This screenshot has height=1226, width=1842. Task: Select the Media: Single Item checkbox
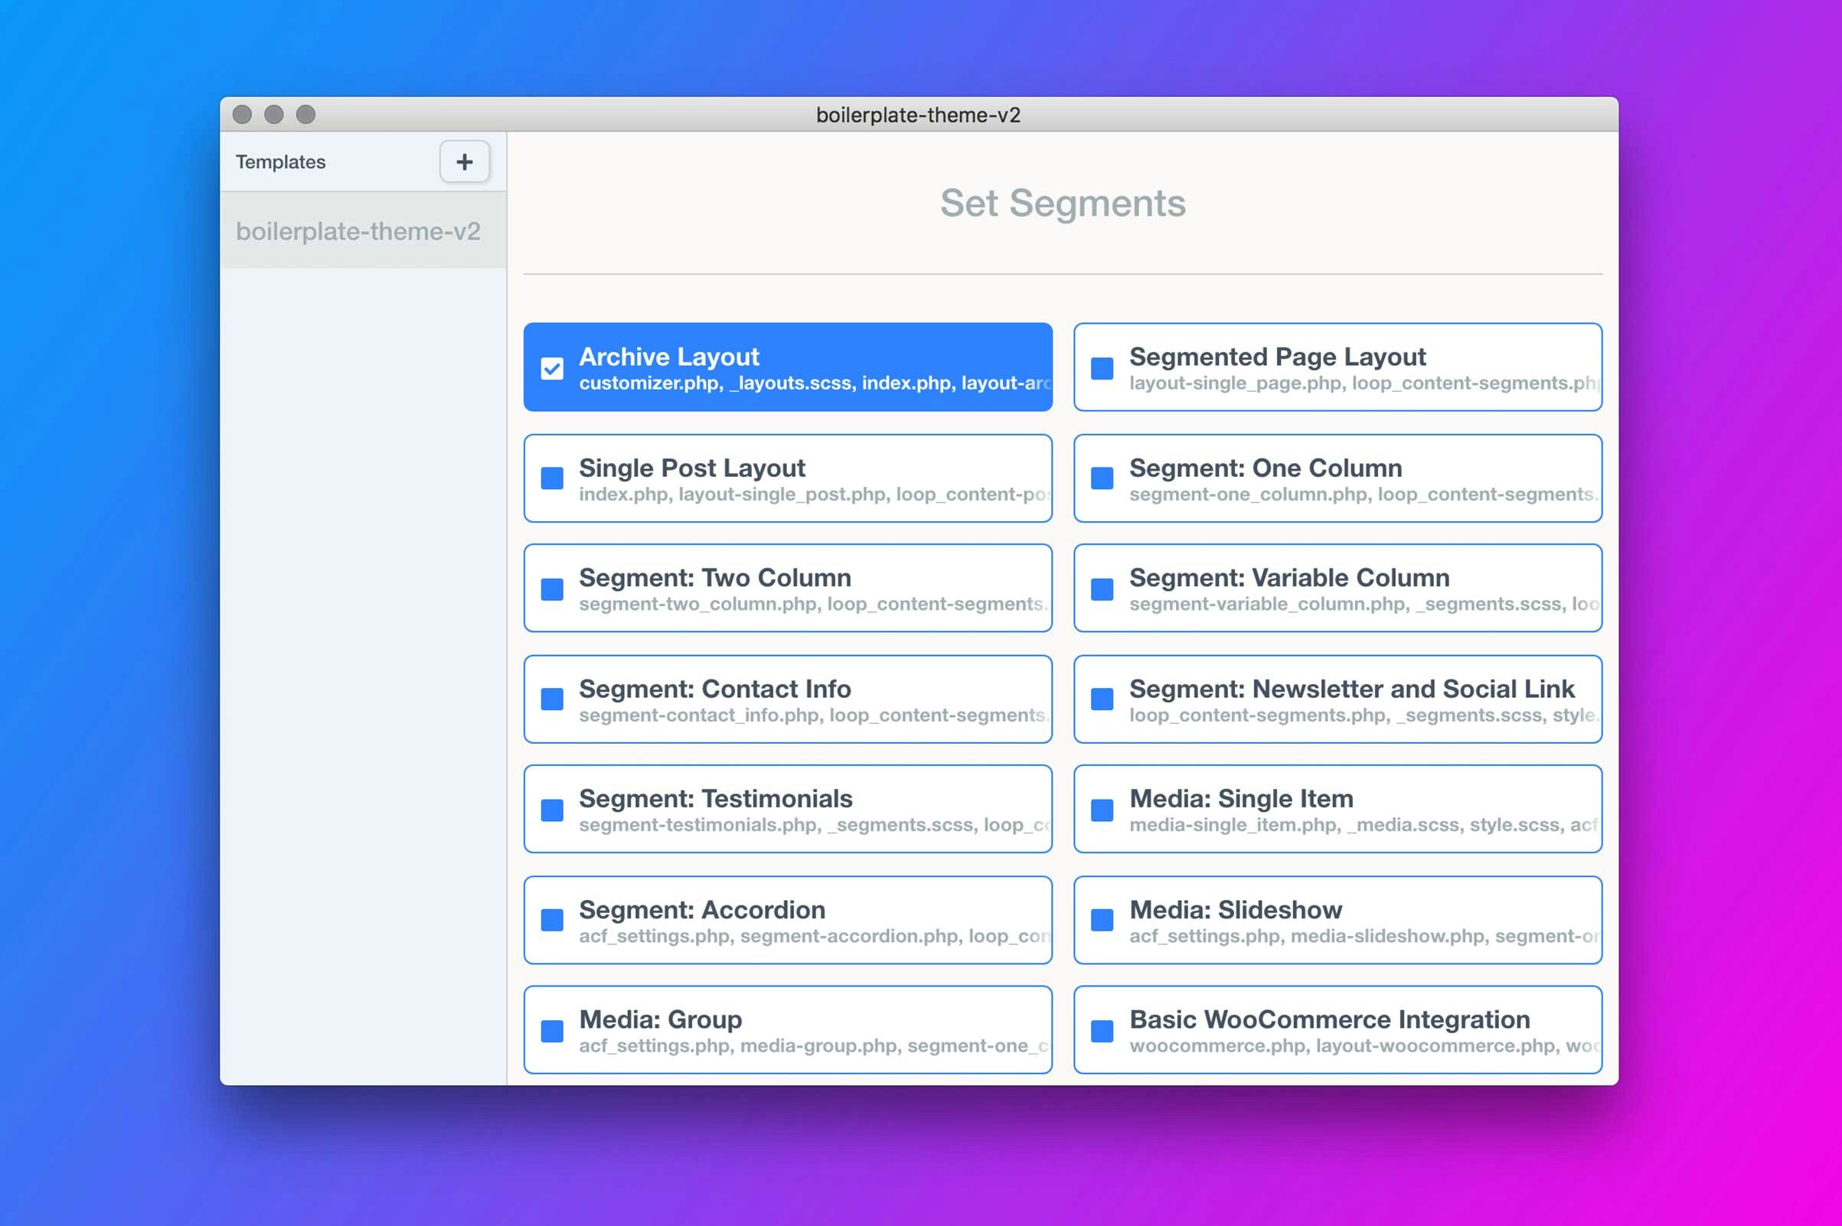coord(1101,810)
